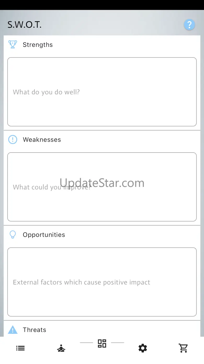
Task: Open the settings gear tab
Action: point(143,348)
